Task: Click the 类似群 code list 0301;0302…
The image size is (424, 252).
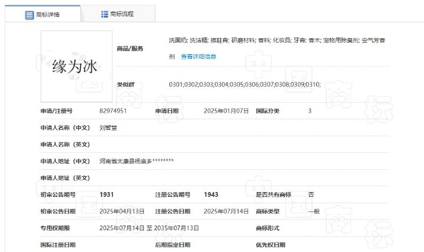Action: (244, 85)
